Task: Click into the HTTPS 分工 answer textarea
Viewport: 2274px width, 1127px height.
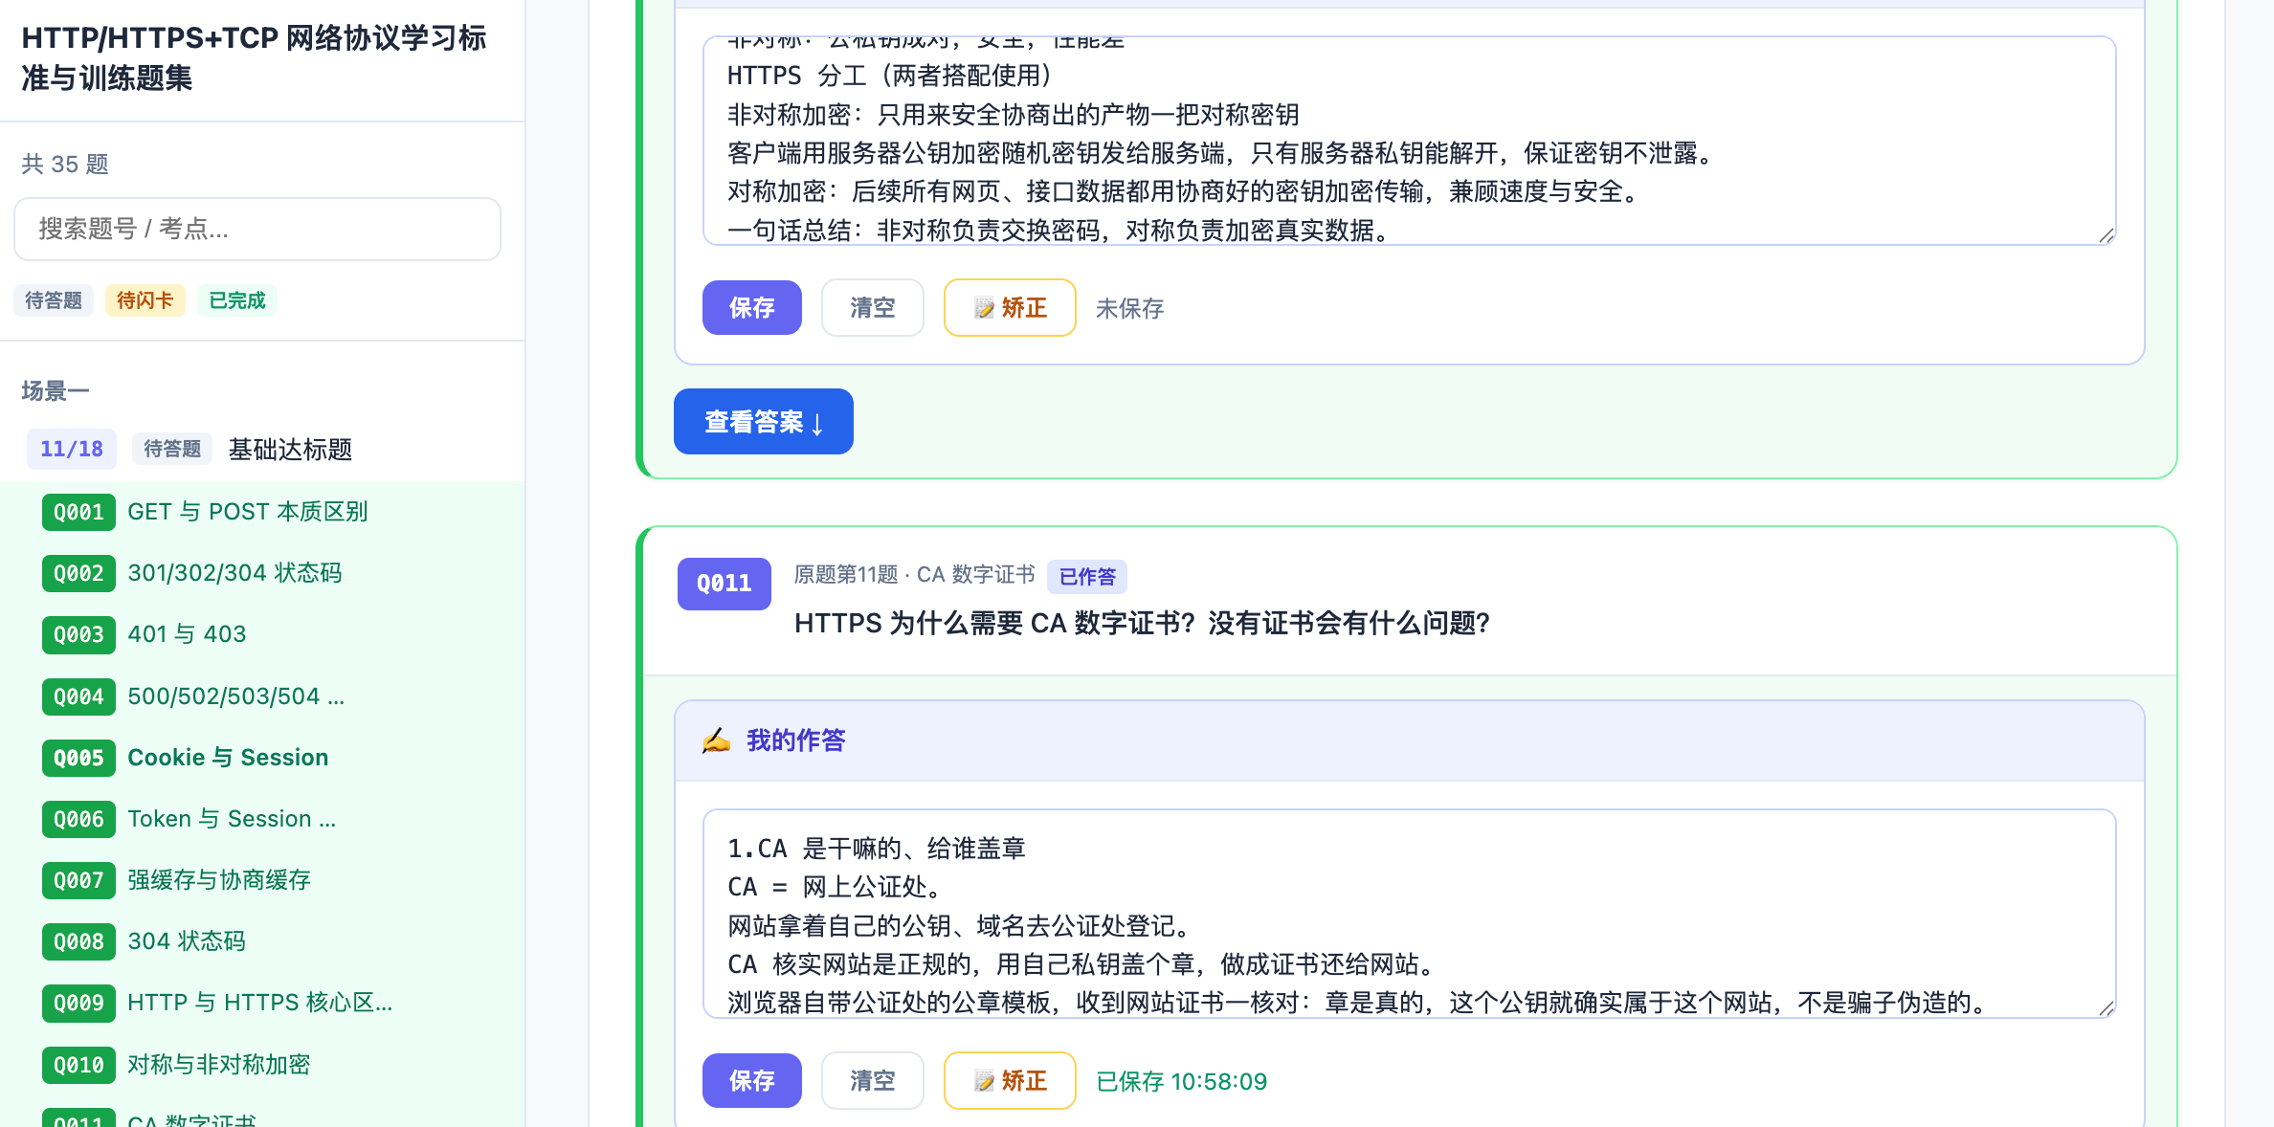Action: pos(1409,141)
